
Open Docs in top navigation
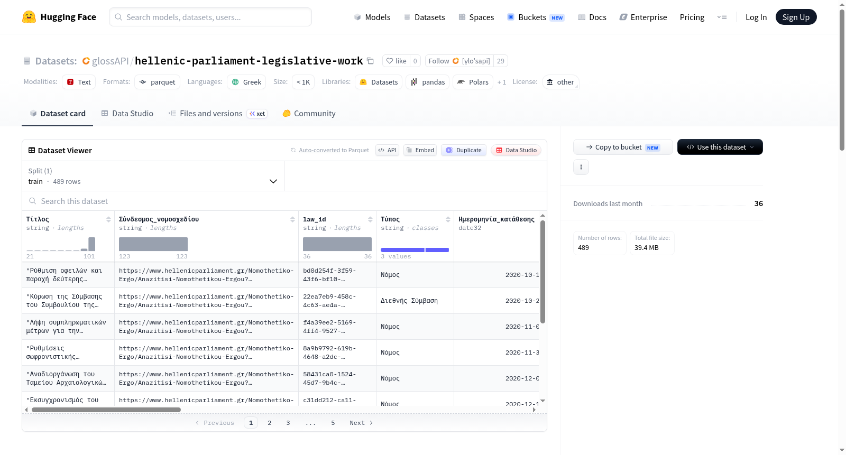click(592, 17)
